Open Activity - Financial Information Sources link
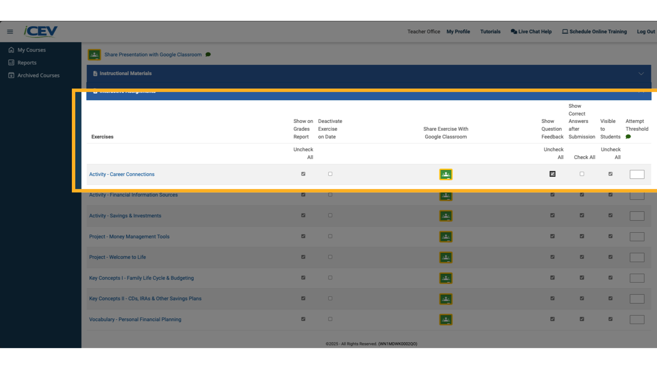This screenshot has height=369, width=657. [133, 195]
